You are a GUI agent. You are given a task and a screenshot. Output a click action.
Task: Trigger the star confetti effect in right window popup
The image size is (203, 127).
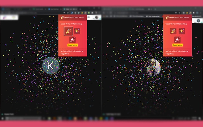click(182, 31)
